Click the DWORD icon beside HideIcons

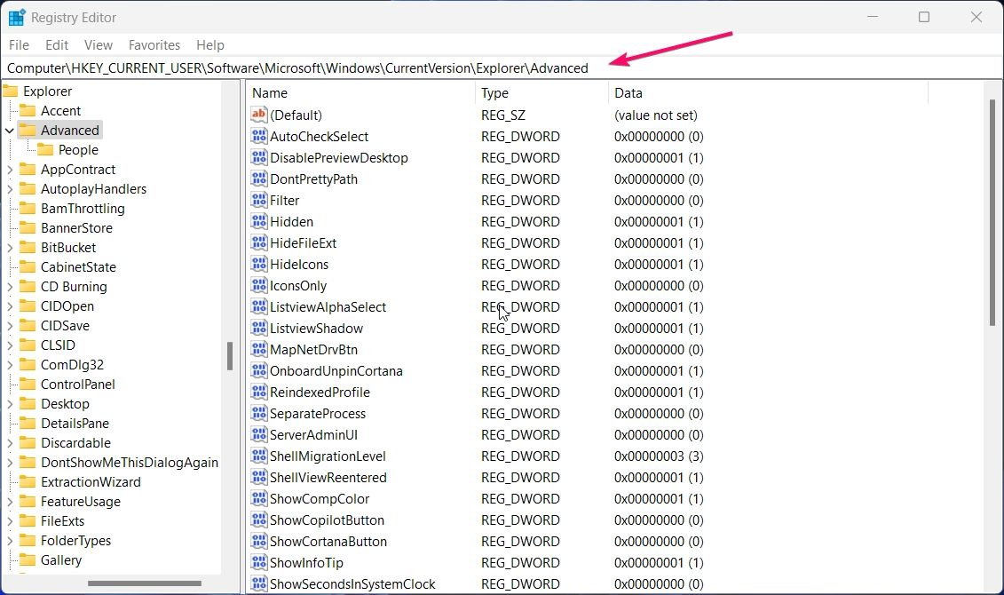click(x=258, y=264)
